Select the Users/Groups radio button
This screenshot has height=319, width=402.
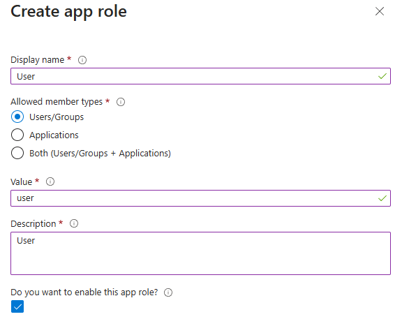pos(17,117)
